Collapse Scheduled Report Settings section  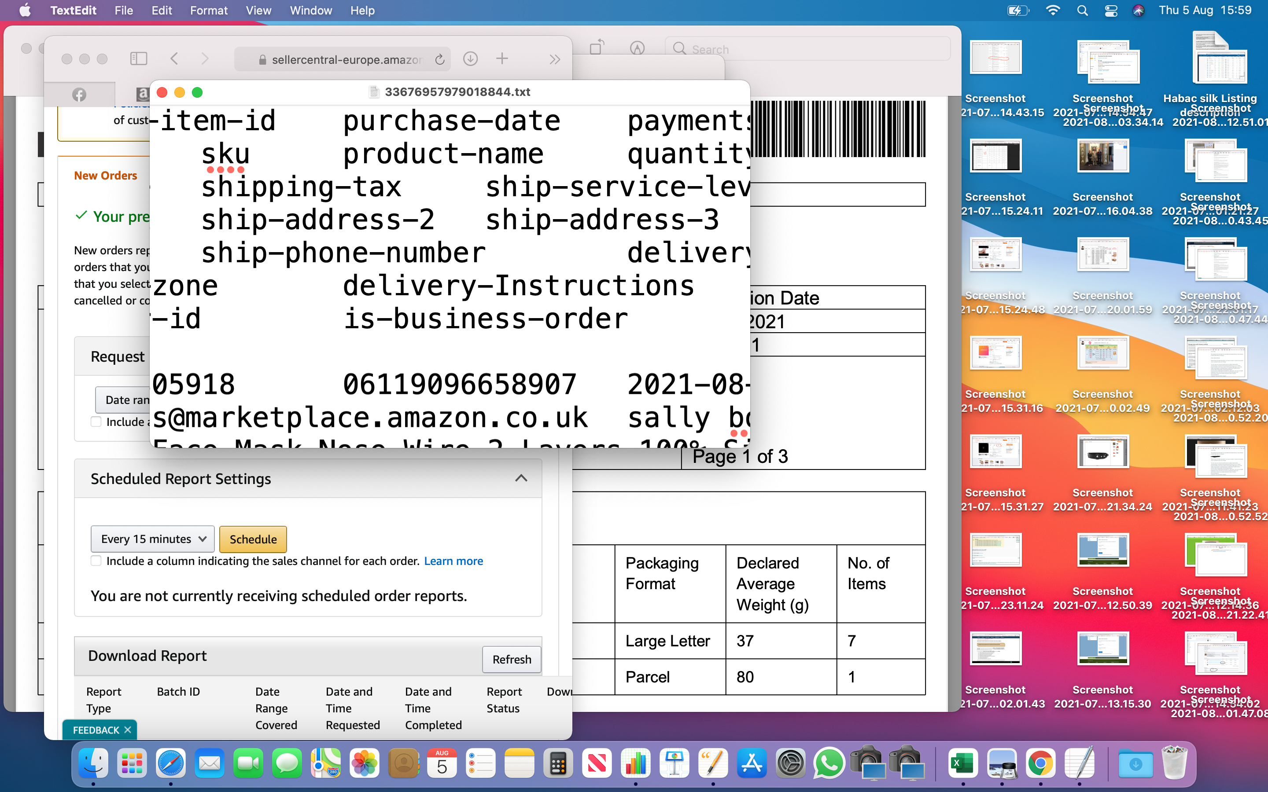pyautogui.click(x=521, y=478)
